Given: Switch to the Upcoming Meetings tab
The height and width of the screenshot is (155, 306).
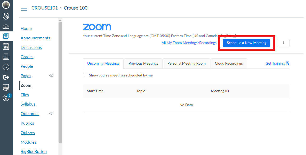Looking at the screenshot, I should [103, 64].
